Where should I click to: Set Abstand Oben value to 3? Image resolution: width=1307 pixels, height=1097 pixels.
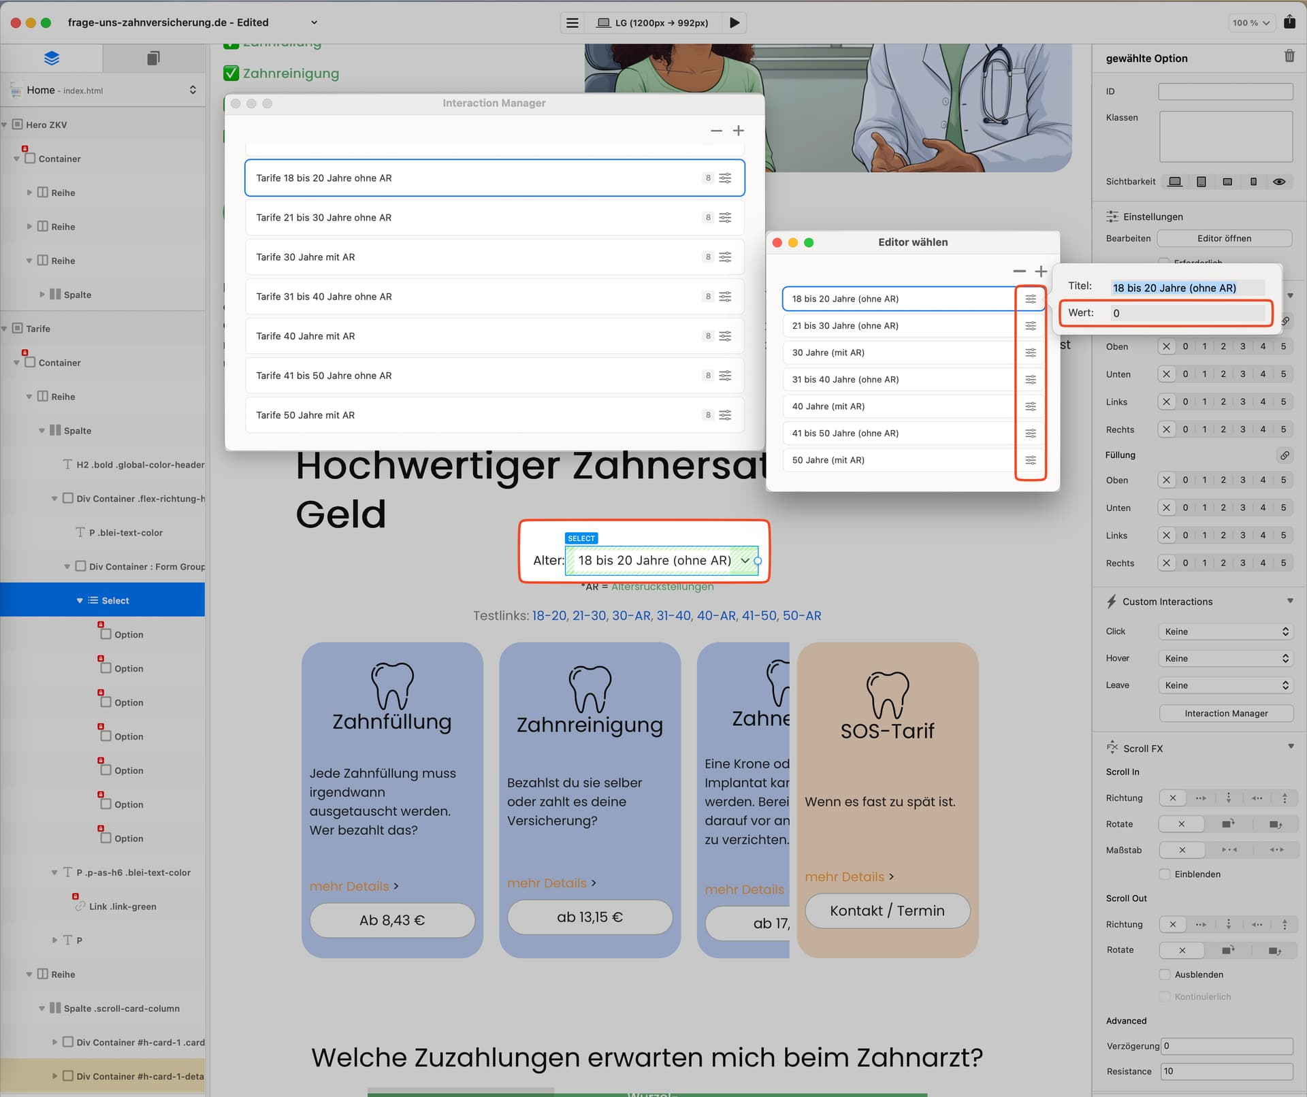tap(1243, 346)
